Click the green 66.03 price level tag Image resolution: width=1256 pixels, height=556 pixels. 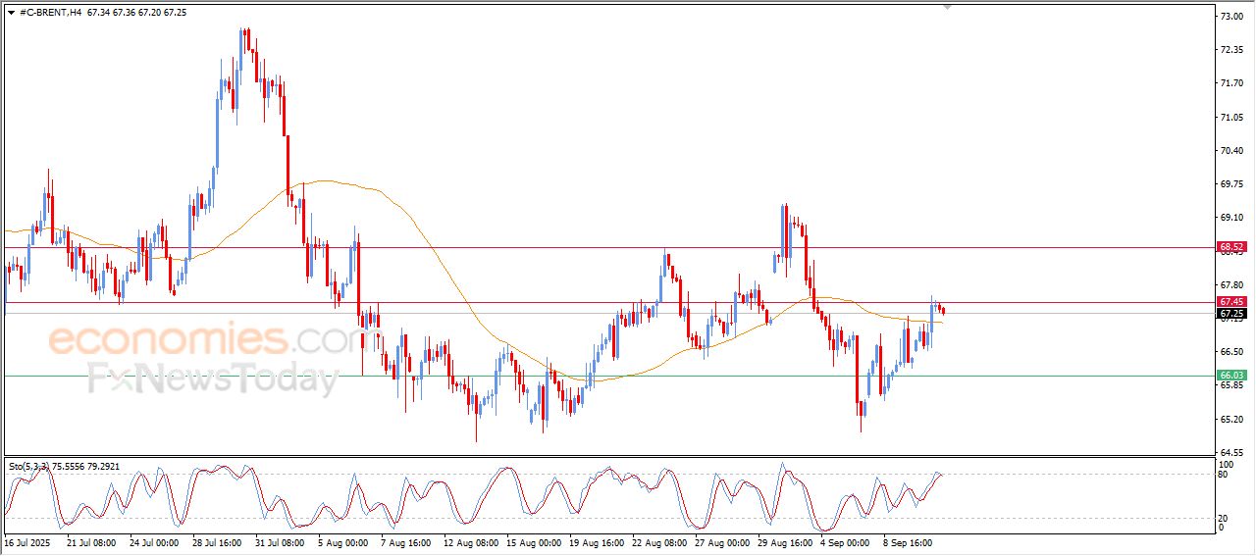tap(1230, 376)
